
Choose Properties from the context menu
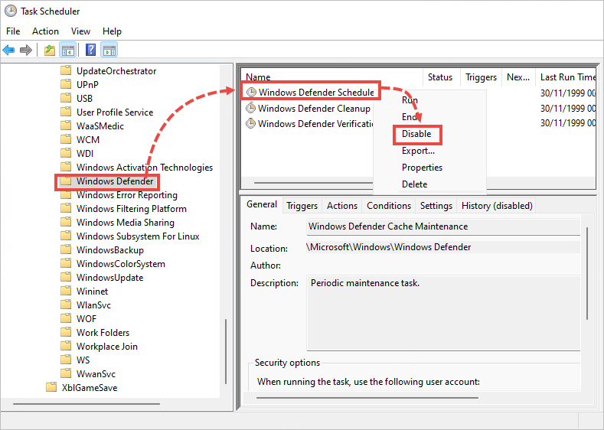pyautogui.click(x=422, y=168)
